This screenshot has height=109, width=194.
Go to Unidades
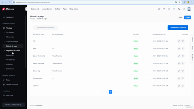coord(9,64)
